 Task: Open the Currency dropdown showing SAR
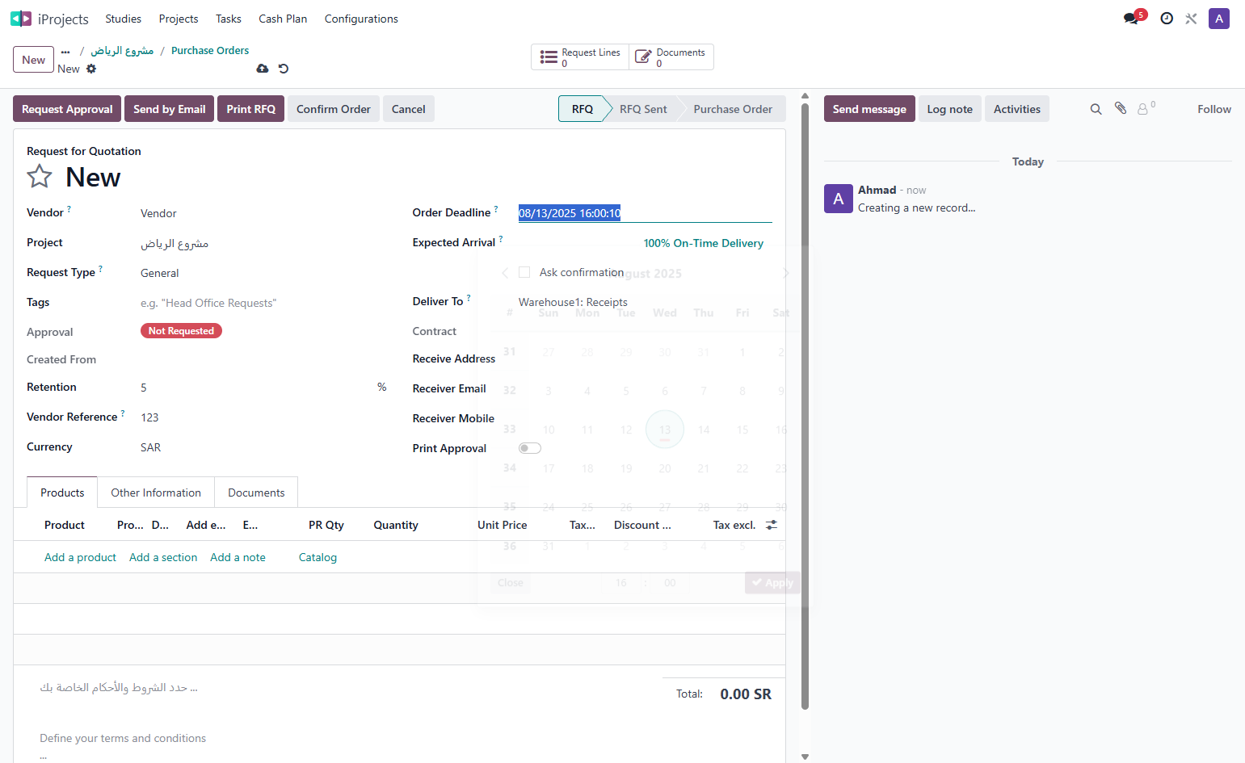click(263, 447)
